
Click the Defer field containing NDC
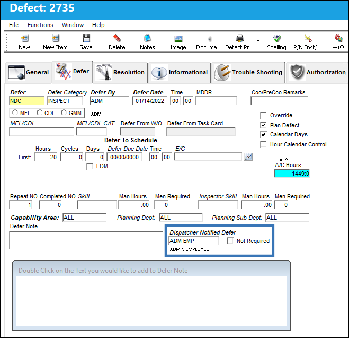point(26,101)
